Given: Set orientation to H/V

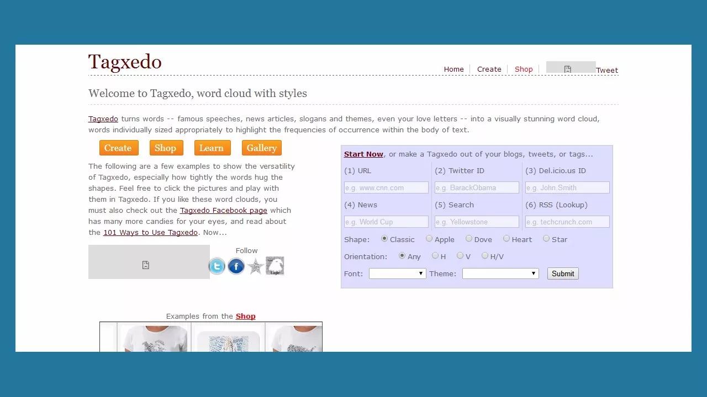Looking at the screenshot, I should point(485,256).
